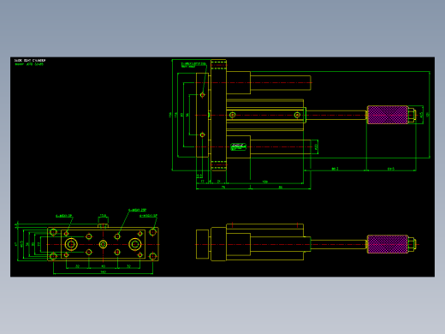Click the 76 dimension below the top view

pos(223,187)
